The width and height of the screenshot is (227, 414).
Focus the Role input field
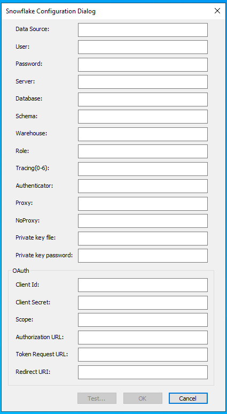tap(143, 151)
